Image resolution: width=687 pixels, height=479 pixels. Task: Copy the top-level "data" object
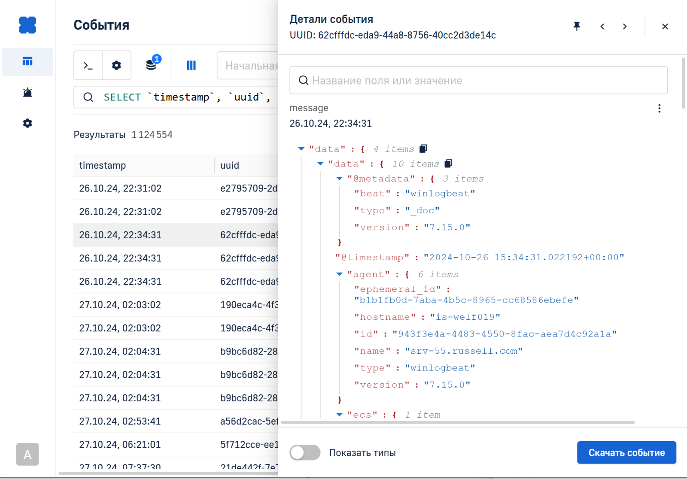(423, 149)
